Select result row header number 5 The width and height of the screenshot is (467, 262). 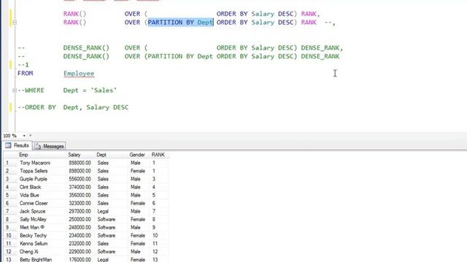(10, 195)
